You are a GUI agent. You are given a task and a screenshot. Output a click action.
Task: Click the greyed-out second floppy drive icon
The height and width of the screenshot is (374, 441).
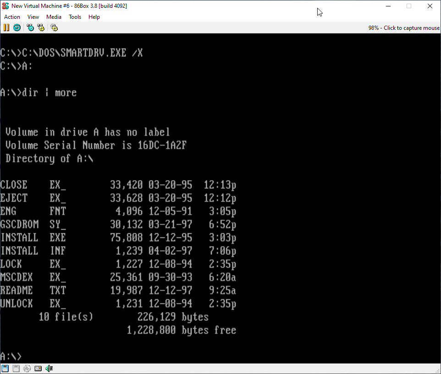pyautogui.click(x=16, y=368)
